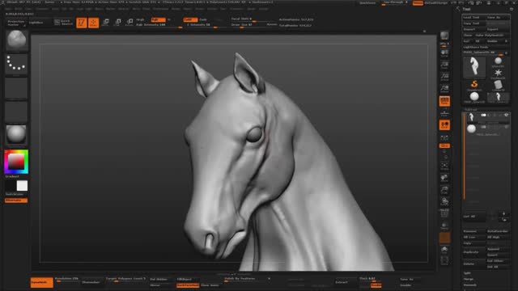Activate Edit mode button
Image resolution: width=518 pixels, height=291 pixels.
[x=81, y=23]
